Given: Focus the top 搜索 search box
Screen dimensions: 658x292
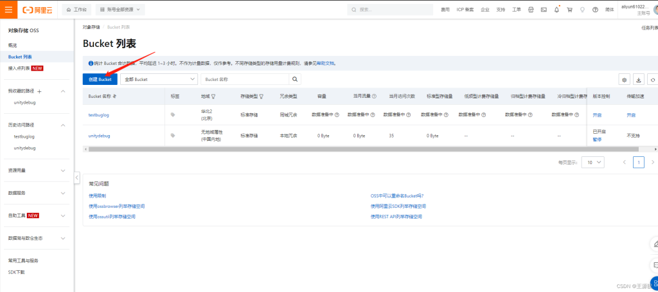Looking at the screenshot, I should 390,9.
